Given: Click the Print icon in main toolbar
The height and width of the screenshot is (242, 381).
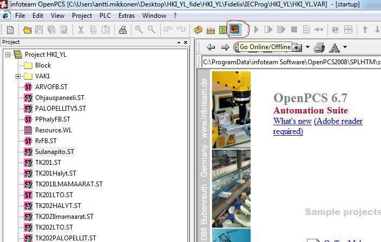Looking at the screenshot, I should point(123,30).
